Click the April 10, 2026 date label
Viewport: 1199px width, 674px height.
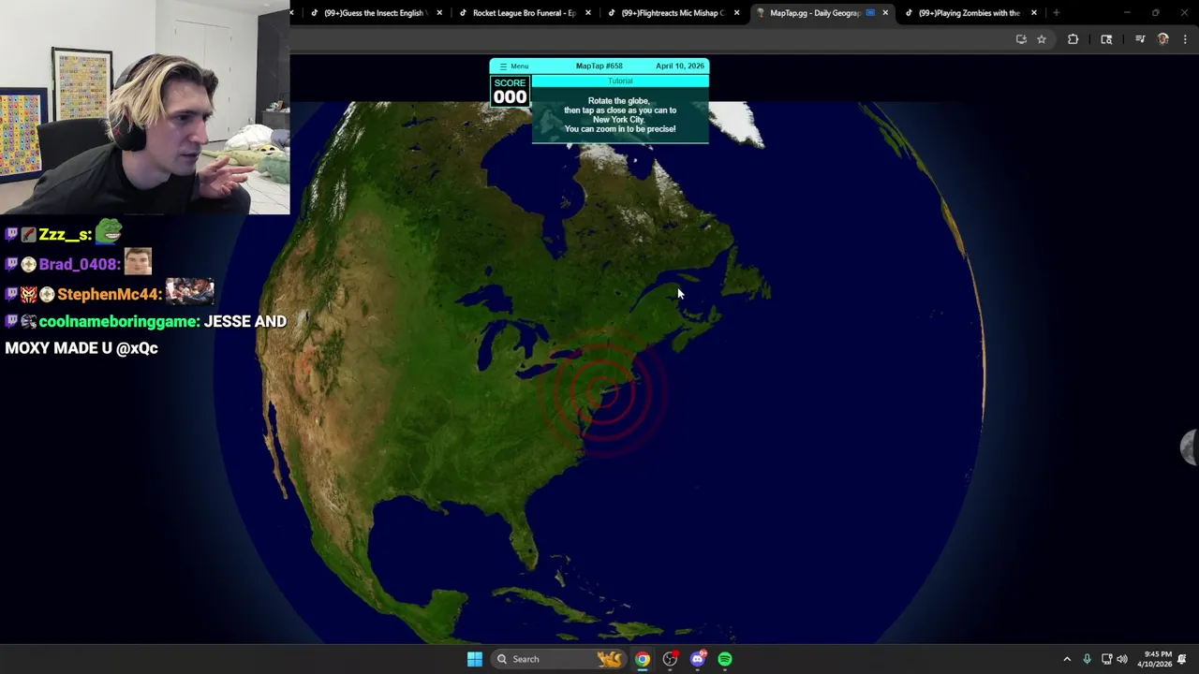[x=680, y=66]
